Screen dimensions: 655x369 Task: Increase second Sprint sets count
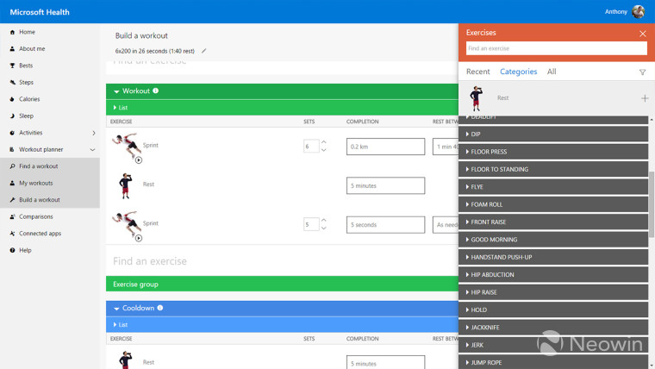[x=324, y=220]
